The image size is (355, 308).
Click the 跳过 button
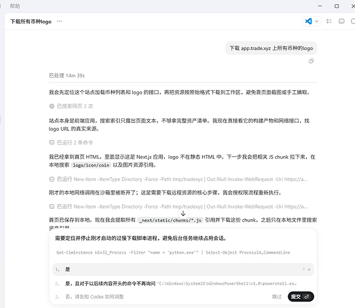pyautogui.click(x=277, y=297)
